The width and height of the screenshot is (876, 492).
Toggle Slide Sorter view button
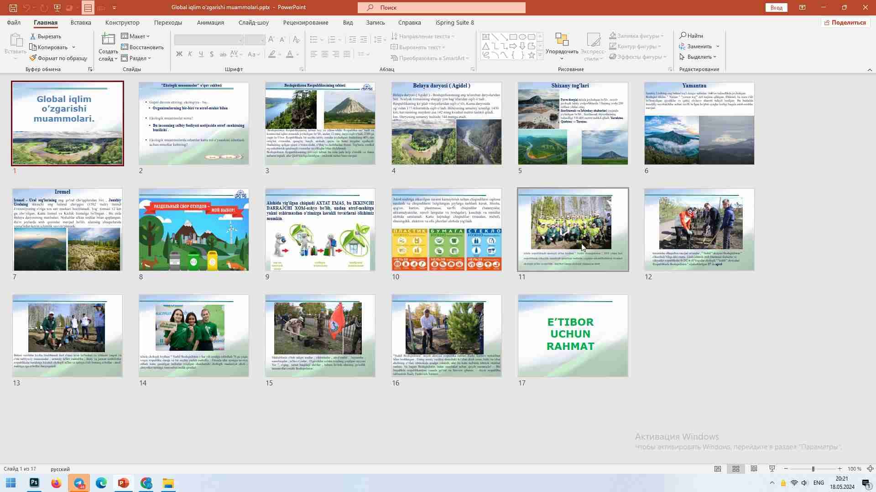pyautogui.click(x=736, y=469)
